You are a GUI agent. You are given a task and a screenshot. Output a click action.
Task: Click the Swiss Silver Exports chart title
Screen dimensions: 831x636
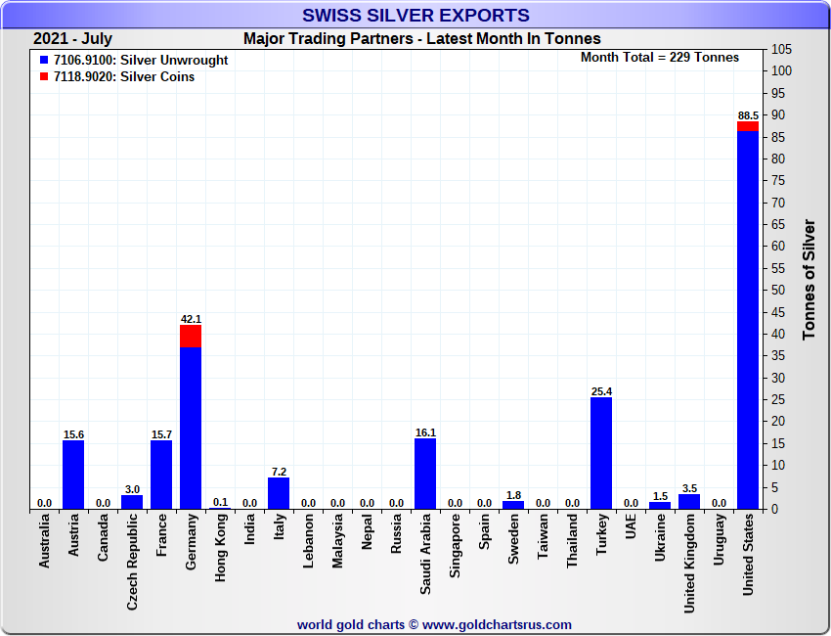415,16
